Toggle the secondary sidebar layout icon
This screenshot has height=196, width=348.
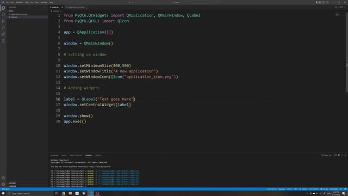[x=324, y=2]
